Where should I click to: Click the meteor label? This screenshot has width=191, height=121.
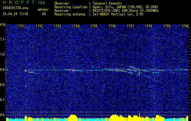pos(43,9)
